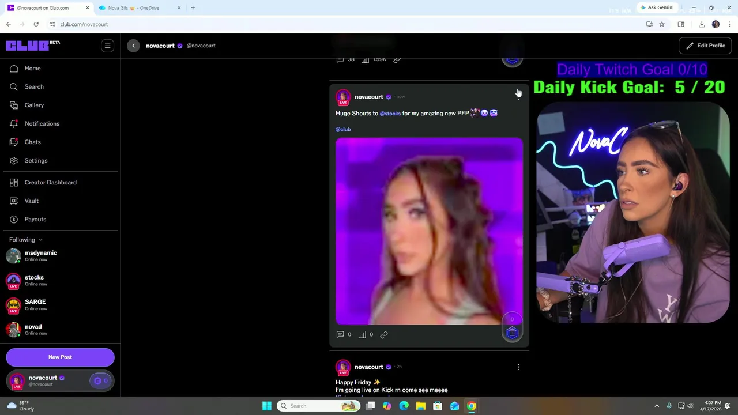Show hidden system tray icons
738x415 pixels.
pyautogui.click(x=657, y=406)
